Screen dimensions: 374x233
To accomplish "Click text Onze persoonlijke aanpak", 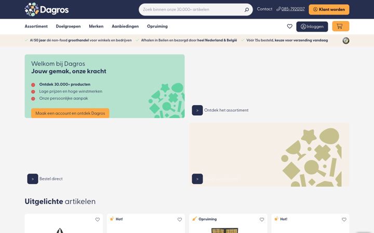I will 63,98.
